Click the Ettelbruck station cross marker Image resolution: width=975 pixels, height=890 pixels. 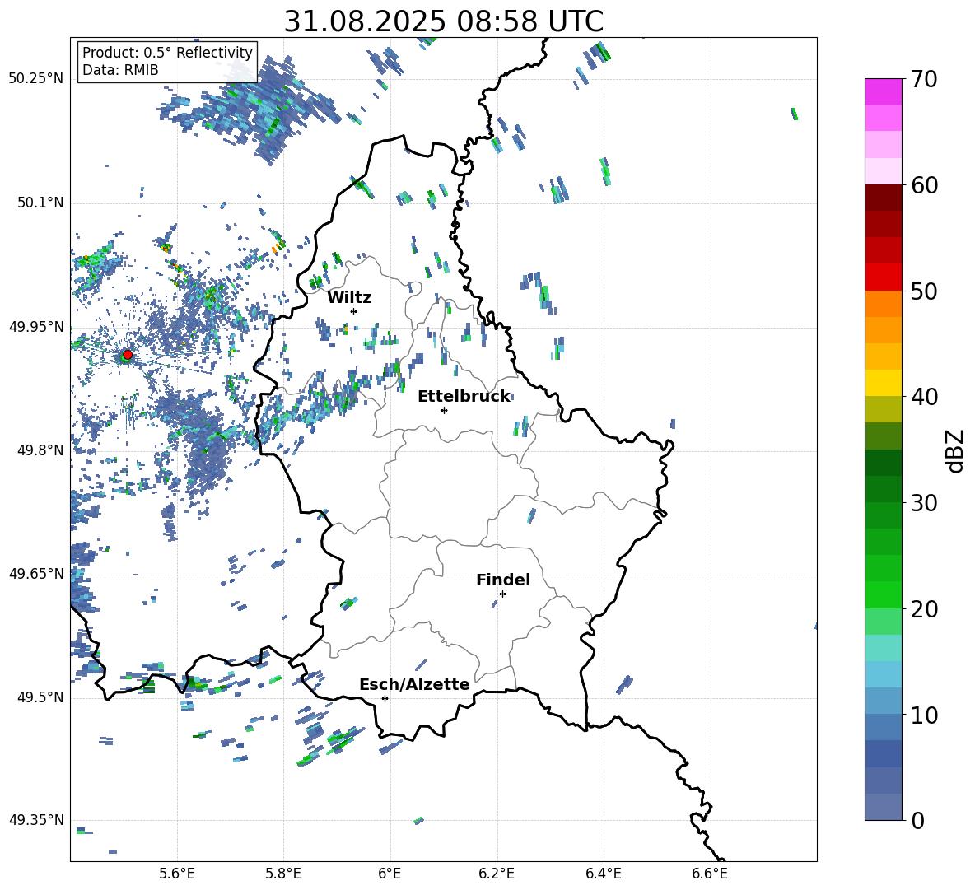pos(444,410)
